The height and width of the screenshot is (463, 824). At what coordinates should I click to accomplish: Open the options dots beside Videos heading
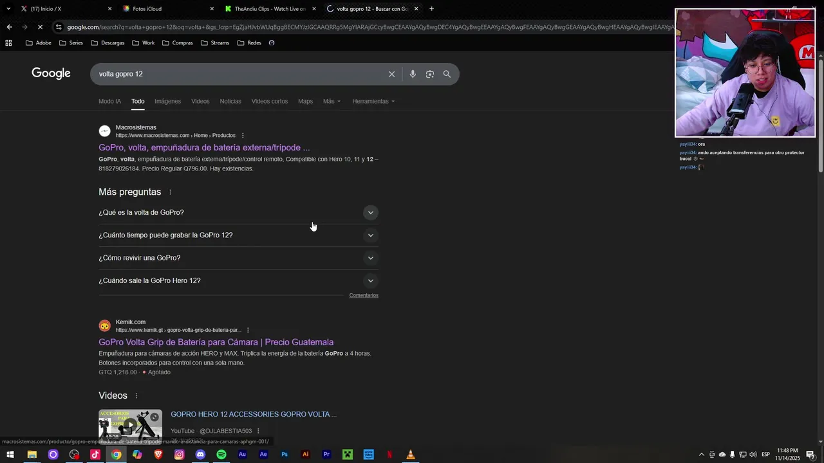click(136, 395)
